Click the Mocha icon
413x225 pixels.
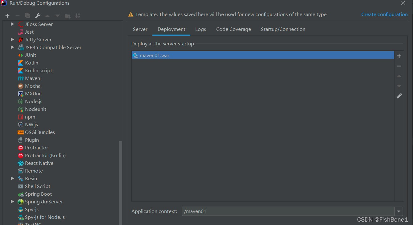[x=21, y=86]
